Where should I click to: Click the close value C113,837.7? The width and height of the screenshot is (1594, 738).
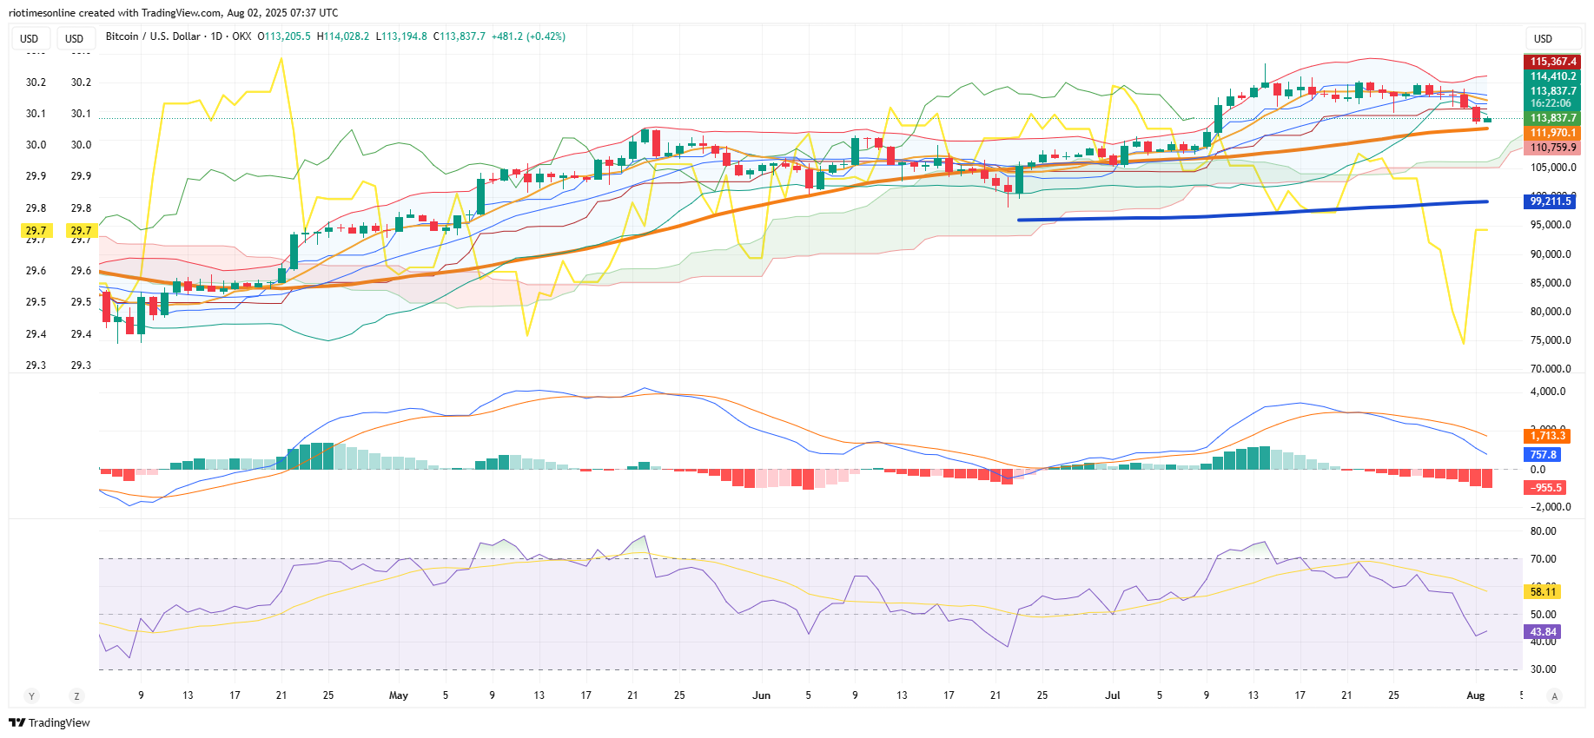[x=460, y=36]
